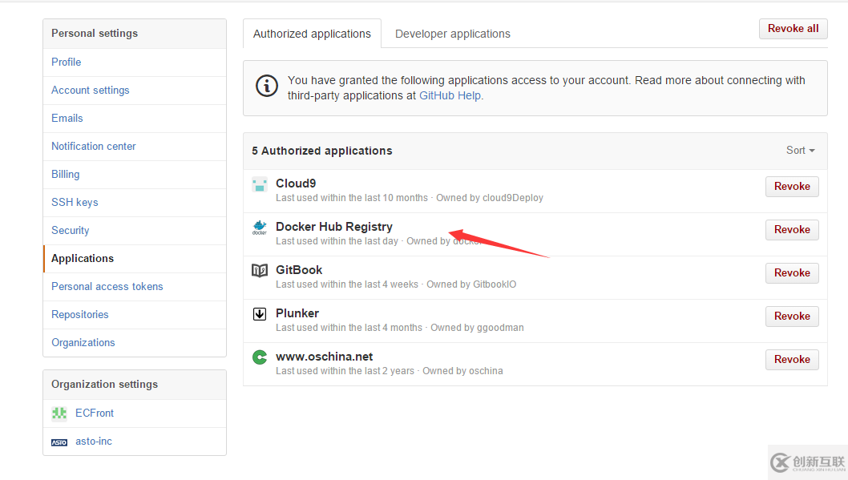Click the Revoke all button

click(x=793, y=29)
